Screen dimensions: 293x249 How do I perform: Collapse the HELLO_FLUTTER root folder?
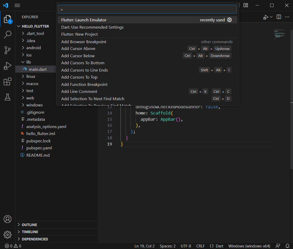(x=36, y=26)
